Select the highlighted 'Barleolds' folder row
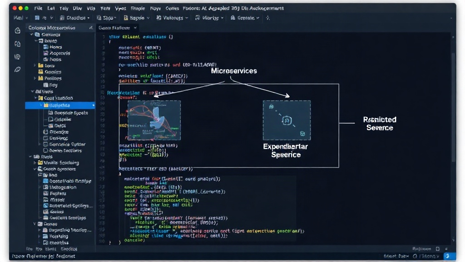465x262 pixels. (60, 105)
